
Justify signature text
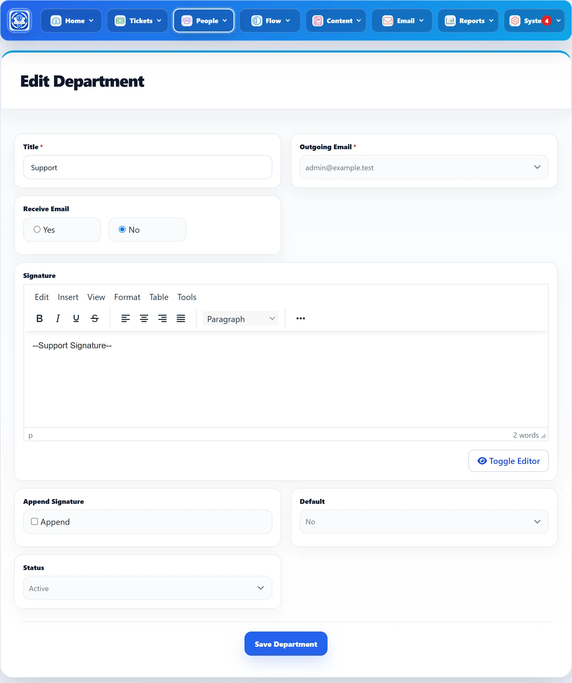(181, 318)
